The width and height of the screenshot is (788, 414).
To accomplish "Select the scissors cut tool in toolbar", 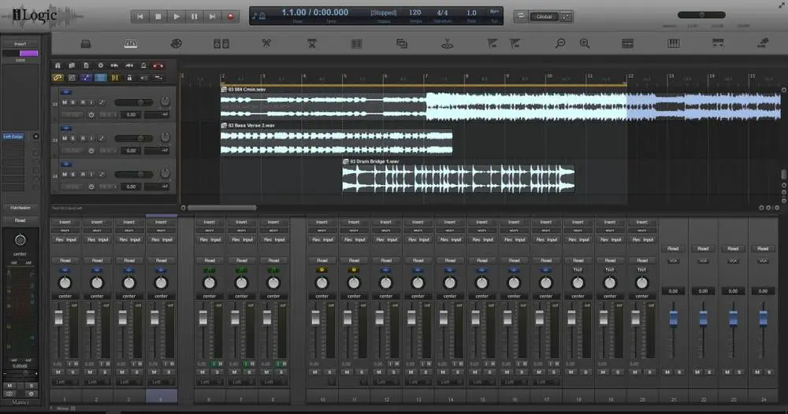I will [266, 43].
